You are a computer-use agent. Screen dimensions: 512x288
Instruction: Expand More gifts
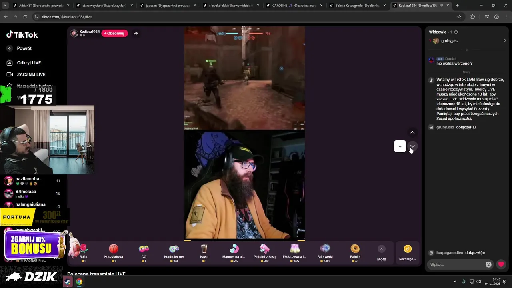pos(382,253)
